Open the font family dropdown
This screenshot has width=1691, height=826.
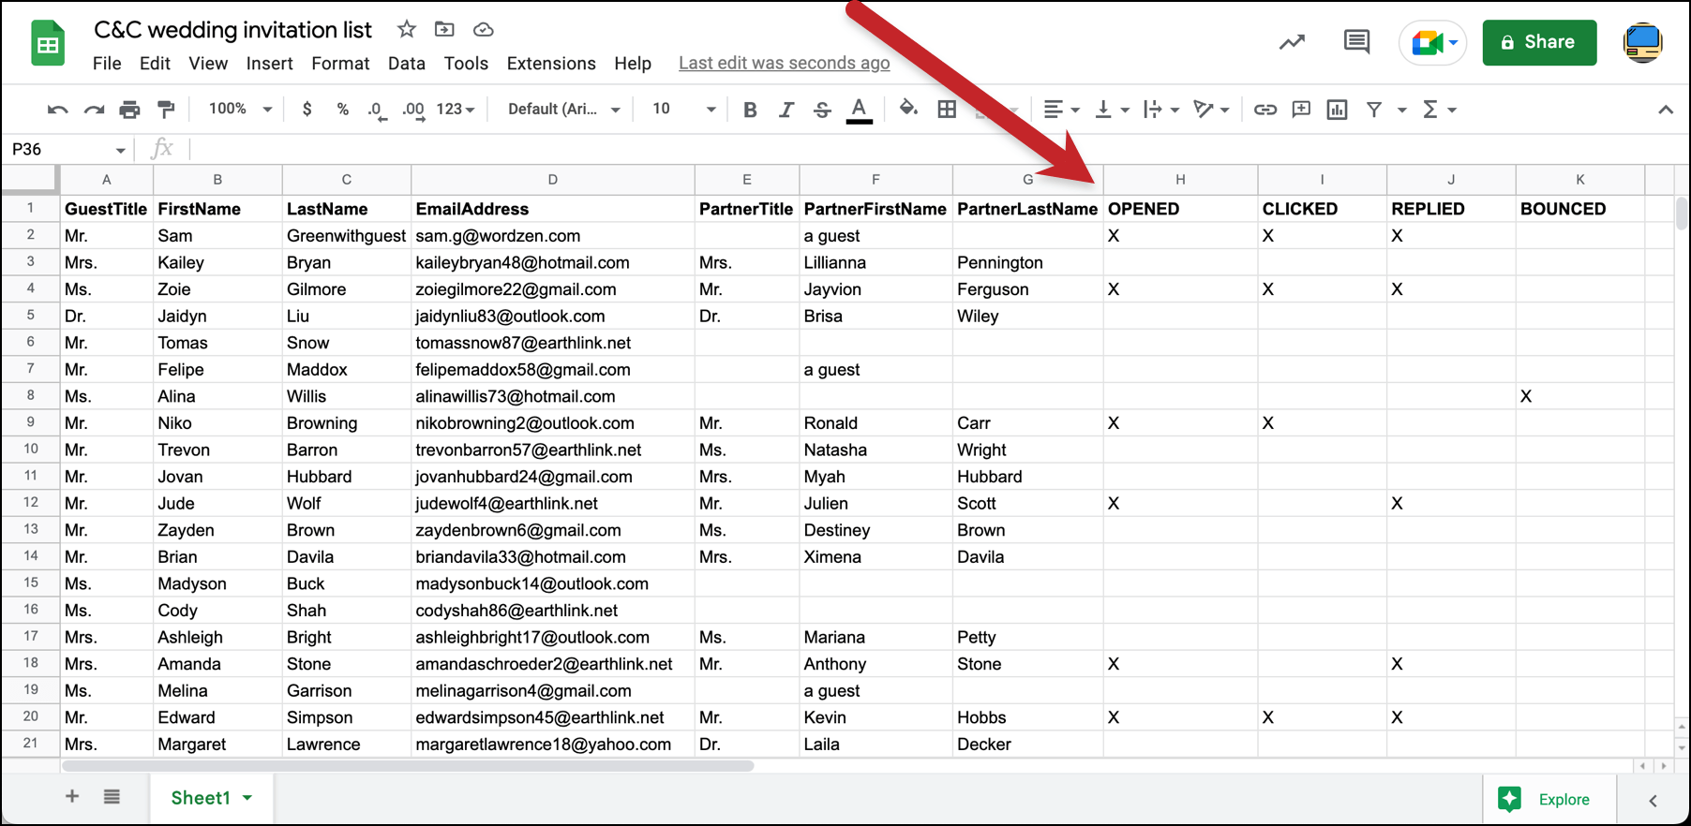(563, 110)
